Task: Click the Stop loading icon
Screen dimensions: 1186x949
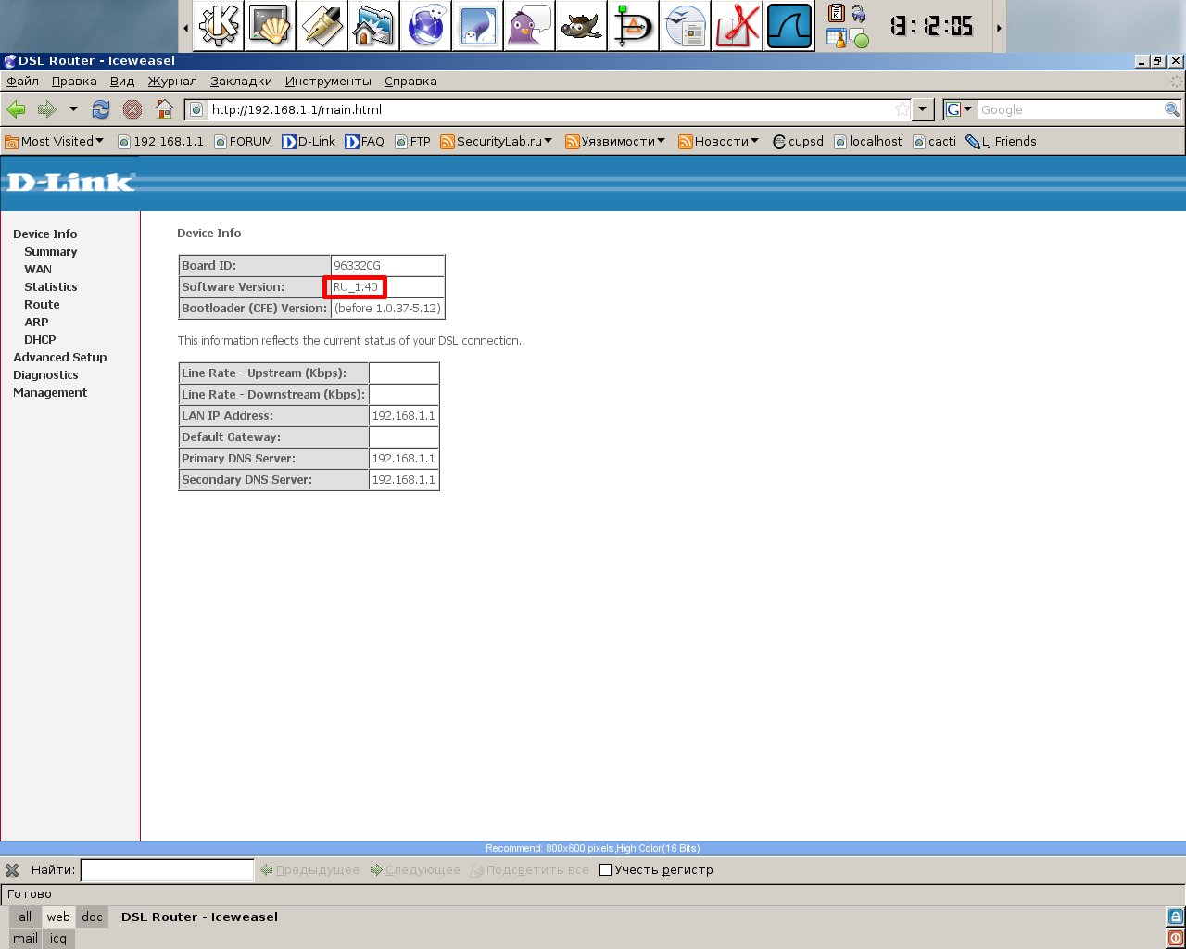Action: [x=132, y=109]
